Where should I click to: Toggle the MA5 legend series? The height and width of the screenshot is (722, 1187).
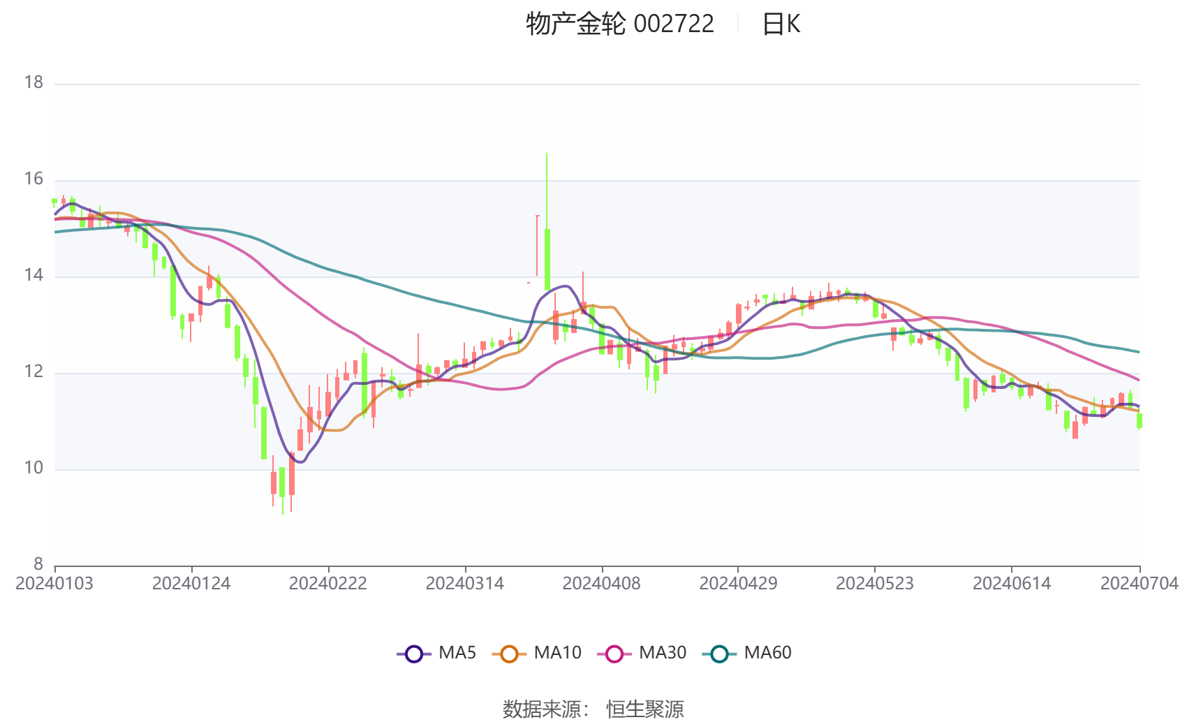point(437,654)
